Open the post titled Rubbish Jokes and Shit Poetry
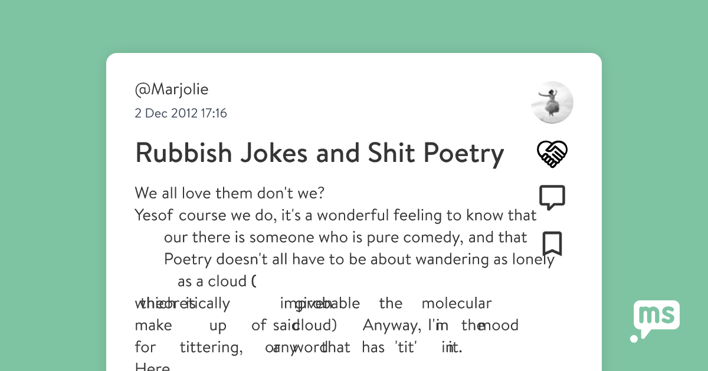This screenshot has width=708, height=371. [320, 153]
